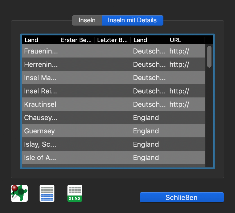This screenshot has width=235, height=213.
Task: Click Deutsch... cell in Krautinsel row
Action: point(150,104)
